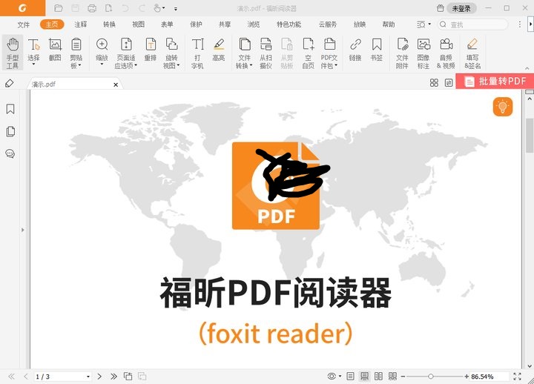The image size is (534, 384).
Task: Click the zoom slider handle
Action: tap(430, 376)
